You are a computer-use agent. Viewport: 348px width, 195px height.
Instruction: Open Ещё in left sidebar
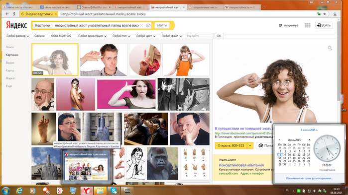pyautogui.click(x=8, y=86)
